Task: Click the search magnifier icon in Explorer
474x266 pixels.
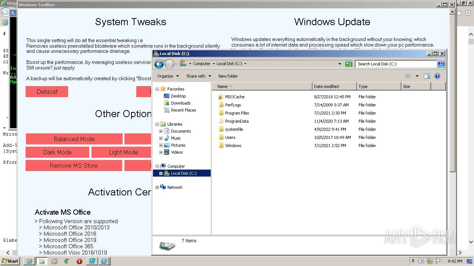Action: [x=441, y=64]
